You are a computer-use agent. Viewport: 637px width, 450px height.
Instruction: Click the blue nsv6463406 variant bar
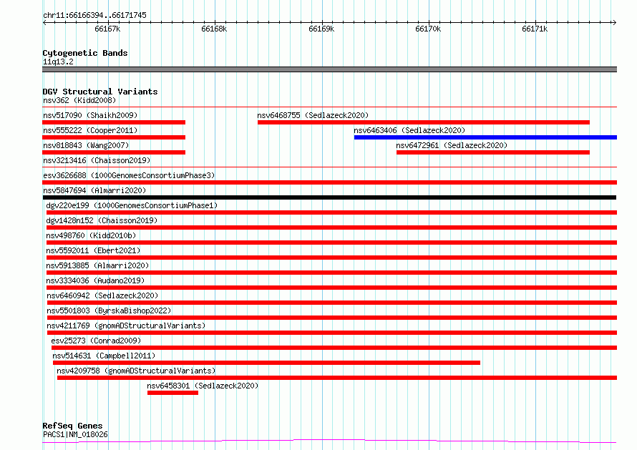(485, 137)
